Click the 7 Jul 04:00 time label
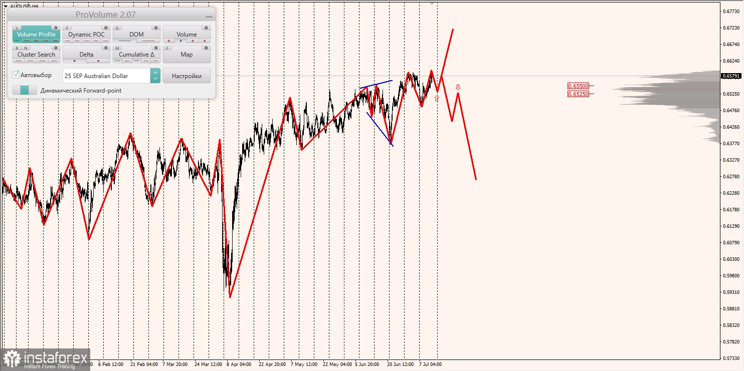Image resolution: width=744 pixels, height=371 pixels. [431, 364]
